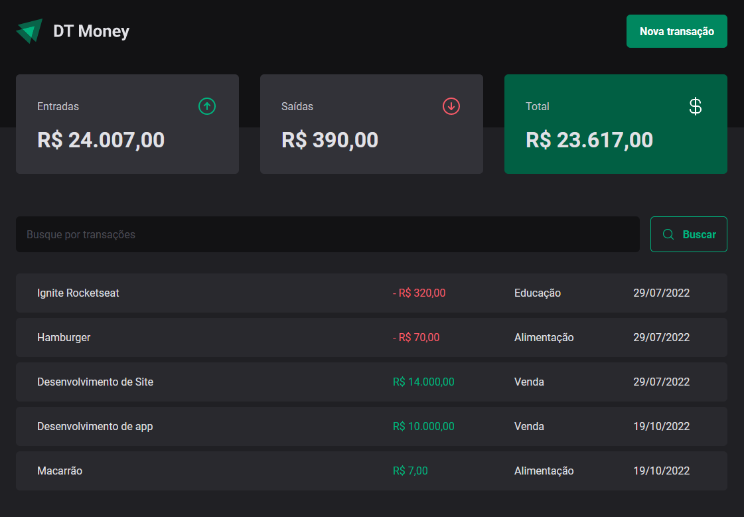Click the green arrow-up icon on Entradas card
The height and width of the screenshot is (517, 744).
(207, 106)
